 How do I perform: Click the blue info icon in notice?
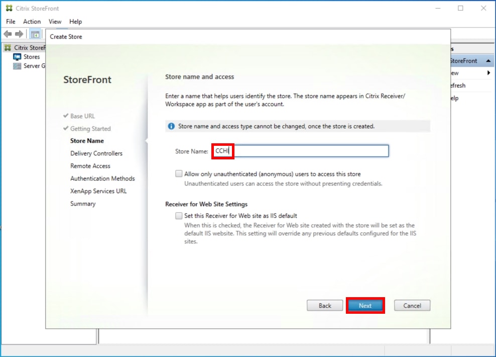(171, 126)
